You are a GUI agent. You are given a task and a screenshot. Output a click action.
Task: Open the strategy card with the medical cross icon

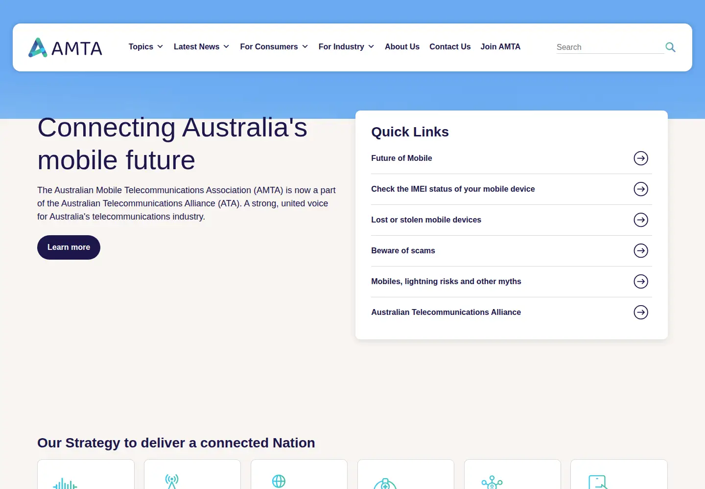click(x=406, y=474)
